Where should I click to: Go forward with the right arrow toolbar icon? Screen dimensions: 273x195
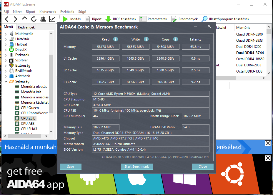[16, 19]
